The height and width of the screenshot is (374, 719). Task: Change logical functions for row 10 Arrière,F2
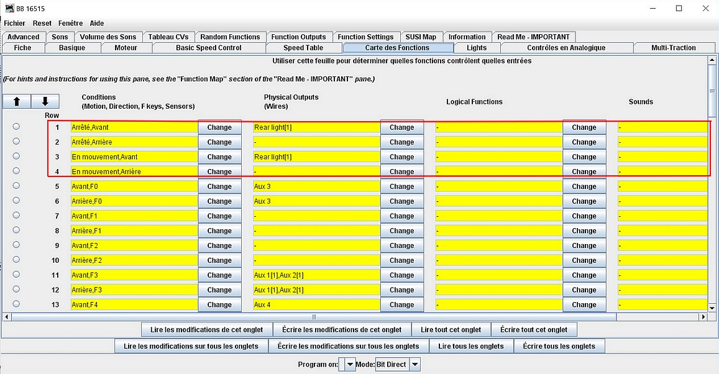pos(584,260)
